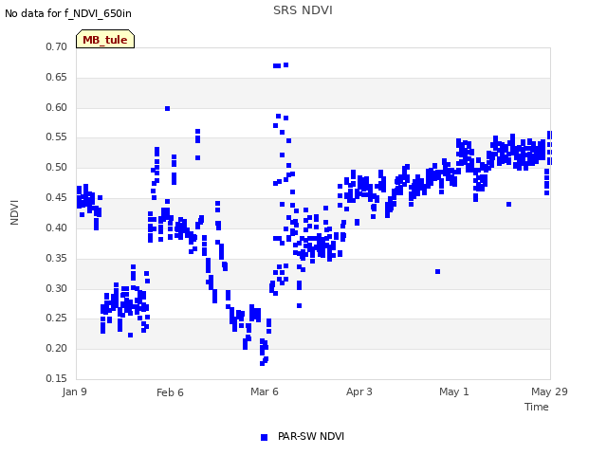Click the May 29 x-axis label
Screen dimensions: 607x455
coord(549,391)
